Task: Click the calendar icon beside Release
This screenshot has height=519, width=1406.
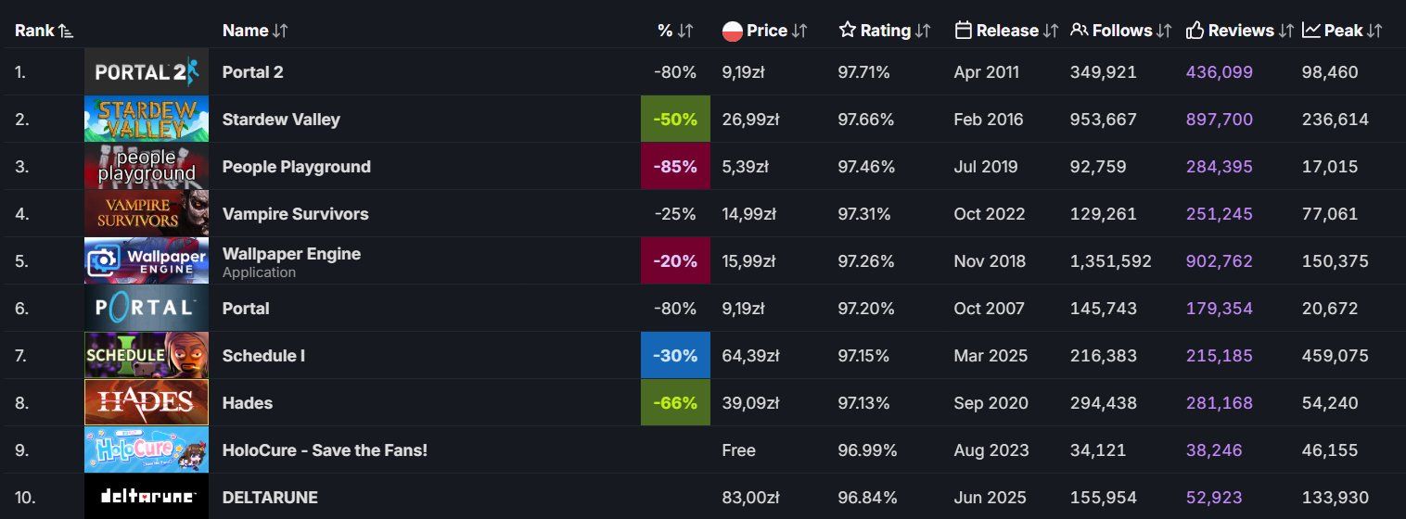Action: click(963, 30)
